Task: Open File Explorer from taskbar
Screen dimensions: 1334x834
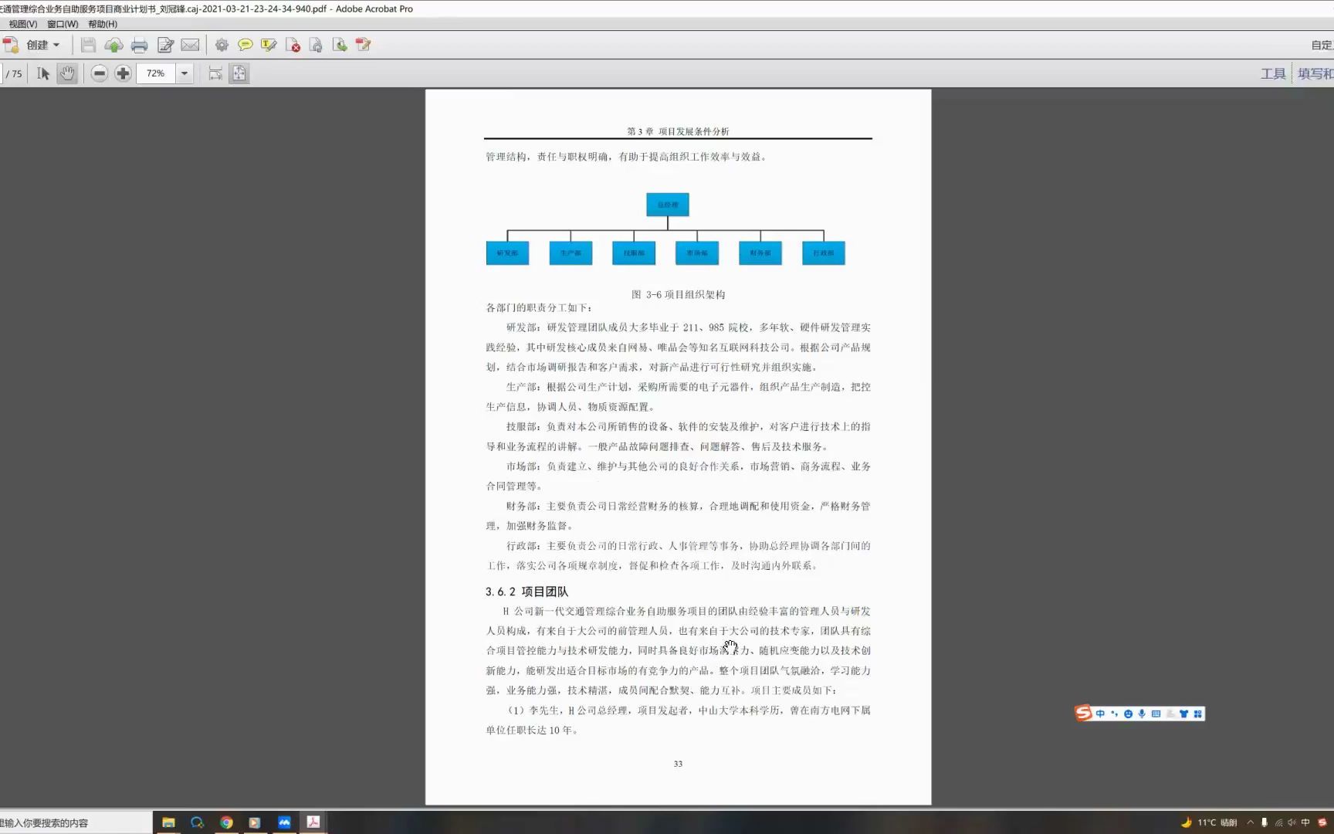Action: pos(168,822)
